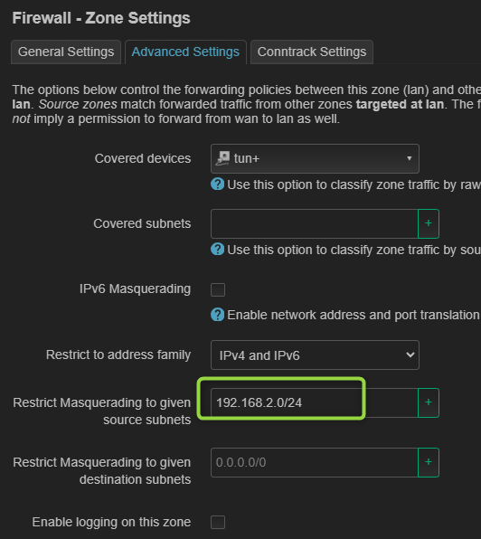Open the Restrict to address family dropdown
This screenshot has width=481, height=539.
point(315,355)
